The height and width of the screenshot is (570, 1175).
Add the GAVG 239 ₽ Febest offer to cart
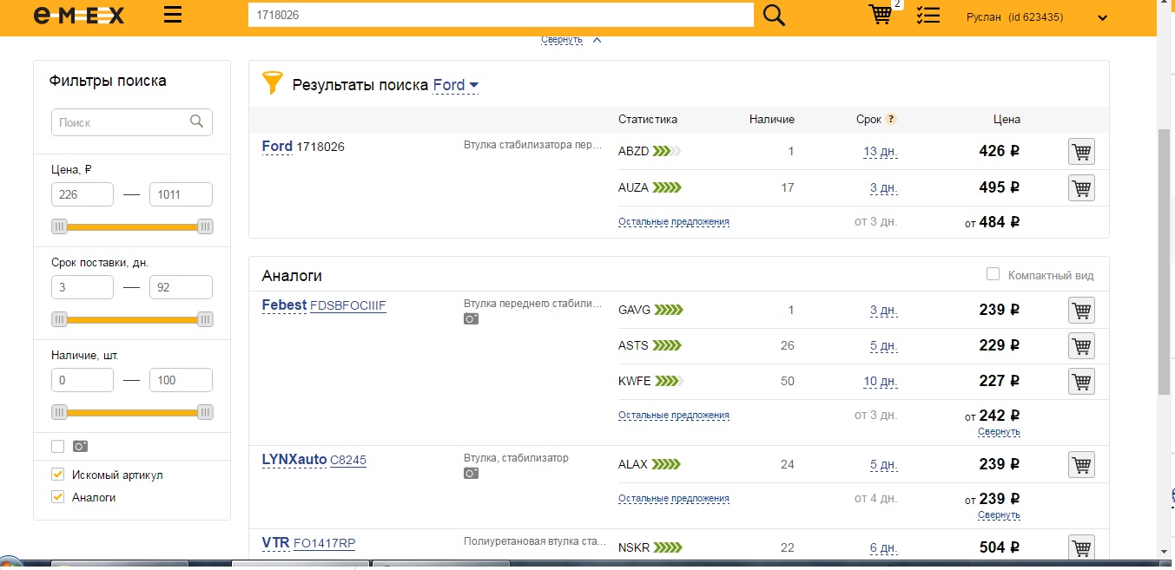(1081, 311)
